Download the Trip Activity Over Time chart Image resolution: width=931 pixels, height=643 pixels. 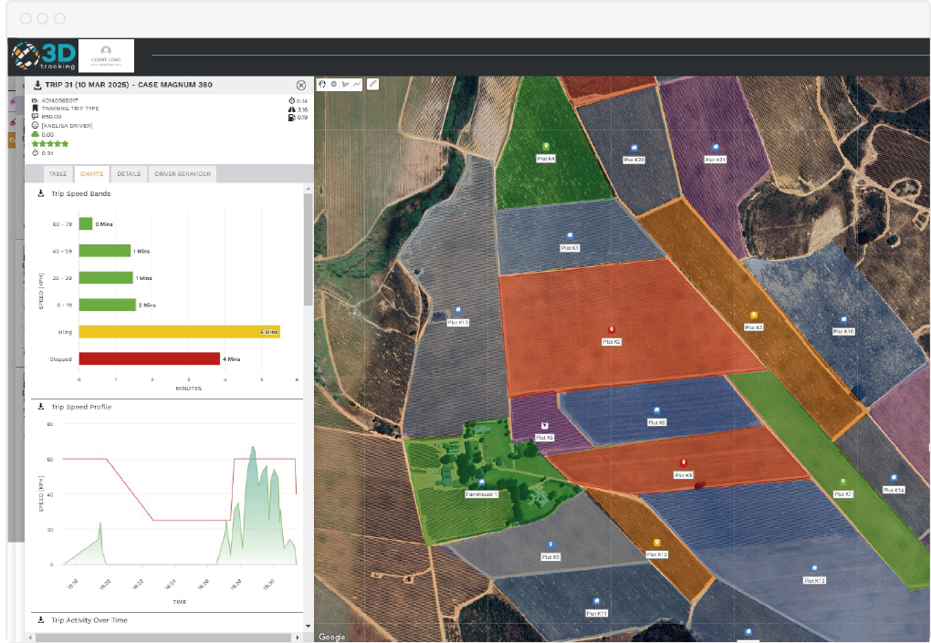coord(40,620)
